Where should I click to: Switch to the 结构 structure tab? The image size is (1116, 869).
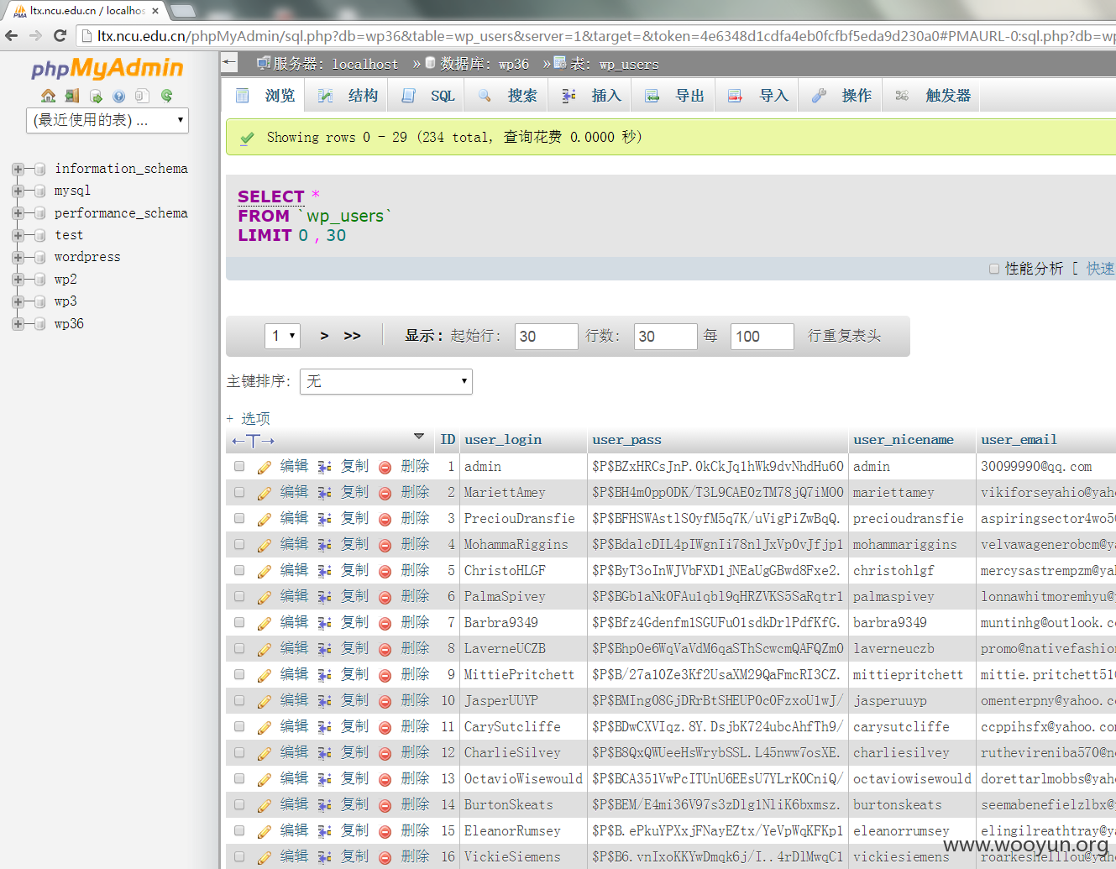click(x=348, y=96)
